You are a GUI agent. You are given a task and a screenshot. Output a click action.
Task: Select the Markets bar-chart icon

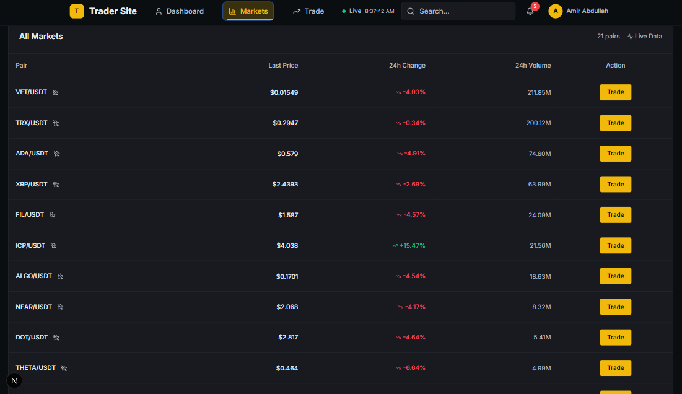[232, 11]
